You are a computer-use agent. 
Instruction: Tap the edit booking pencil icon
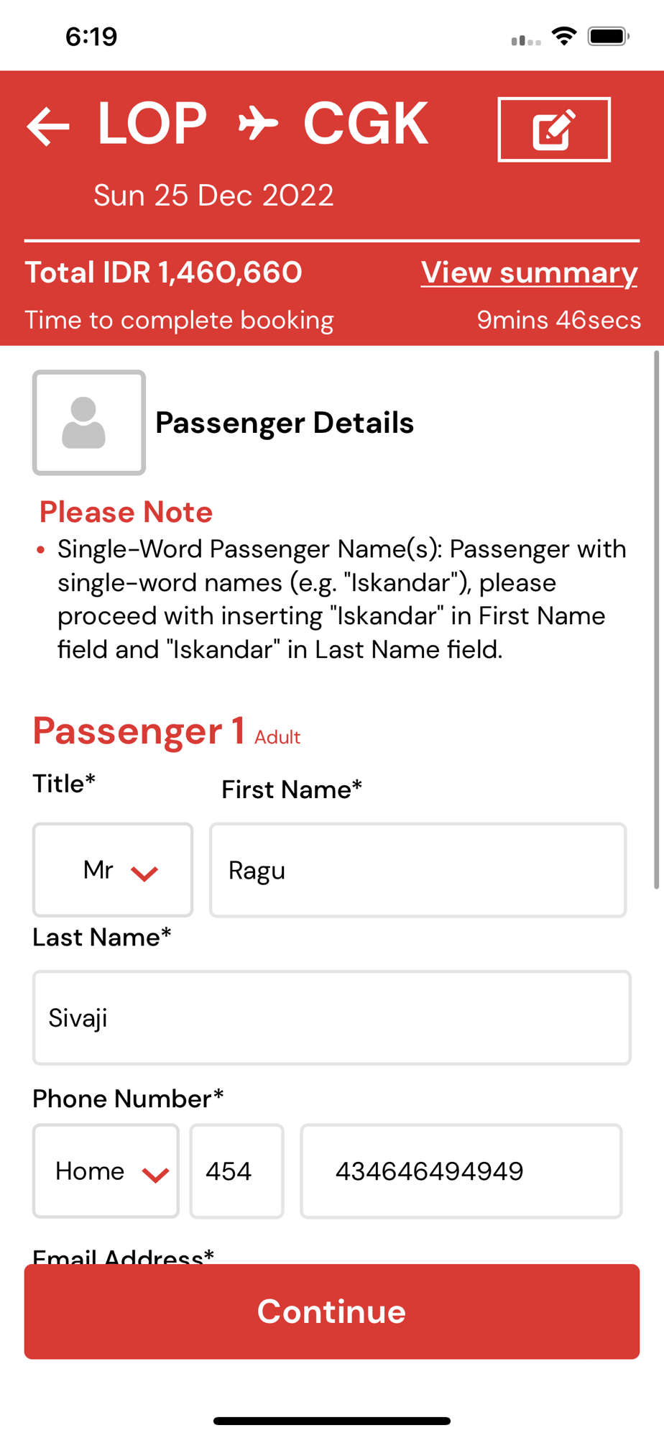[553, 129]
